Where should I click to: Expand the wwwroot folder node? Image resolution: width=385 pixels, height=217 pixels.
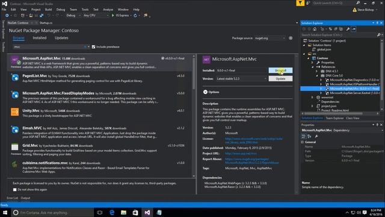313,98
